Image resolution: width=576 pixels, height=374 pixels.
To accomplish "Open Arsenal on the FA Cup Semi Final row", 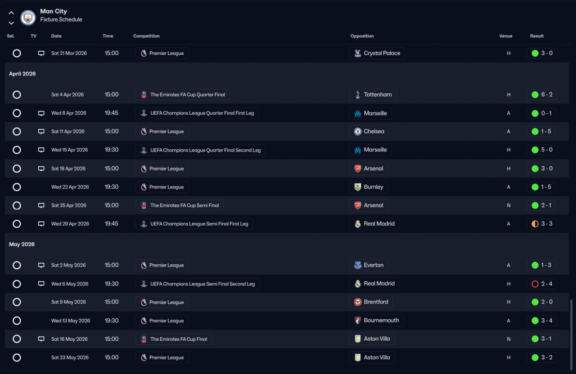I will [x=368, y=205].
